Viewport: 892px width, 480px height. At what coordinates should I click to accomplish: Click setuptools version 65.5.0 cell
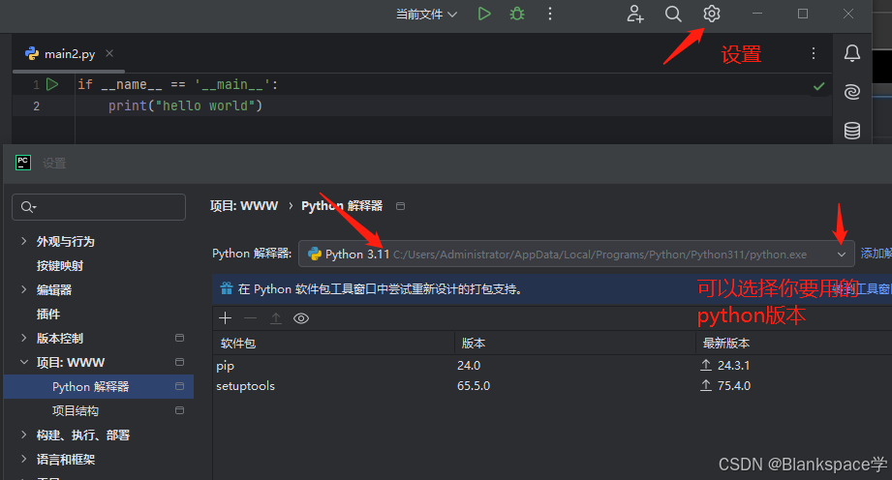[x=474, y=386]
